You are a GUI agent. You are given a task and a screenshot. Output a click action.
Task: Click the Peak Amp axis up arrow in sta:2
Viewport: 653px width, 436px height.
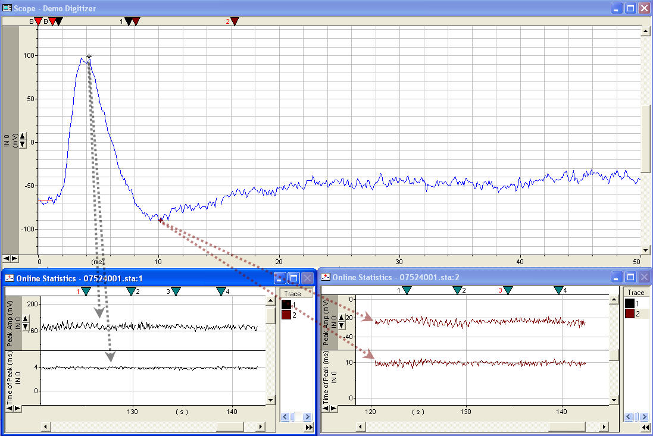341,317
